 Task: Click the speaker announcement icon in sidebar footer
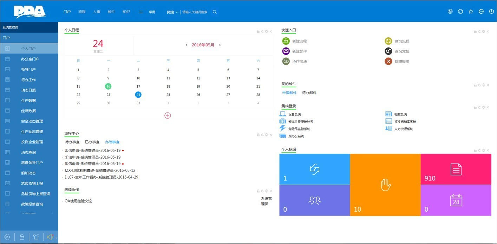[50, 237]
